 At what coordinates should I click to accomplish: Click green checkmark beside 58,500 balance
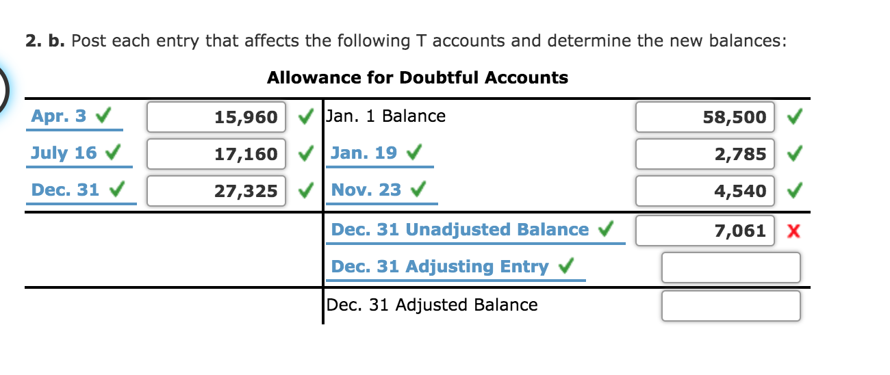794,117
